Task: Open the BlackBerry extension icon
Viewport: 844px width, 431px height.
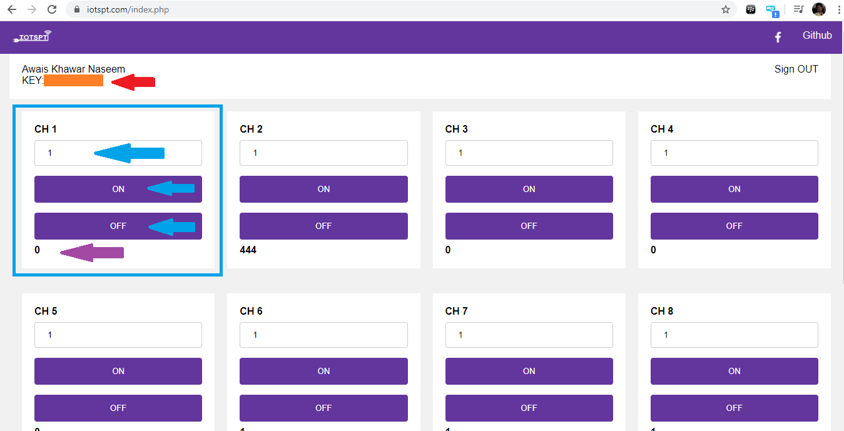Action: (x=751, y=9)
